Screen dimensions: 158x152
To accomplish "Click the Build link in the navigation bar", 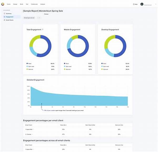I will click(x=22, y=4).
